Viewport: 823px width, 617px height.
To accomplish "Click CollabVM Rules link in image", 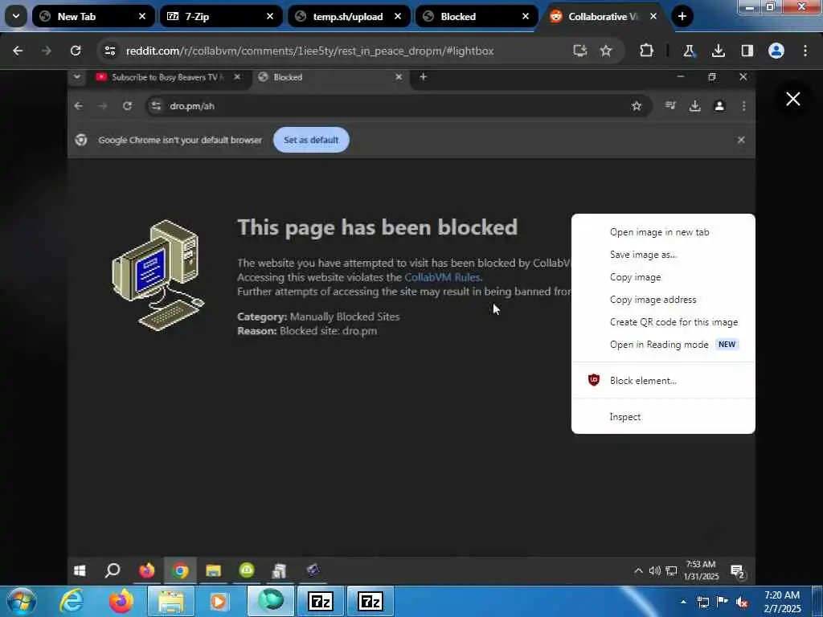I will tap(442, 277).
